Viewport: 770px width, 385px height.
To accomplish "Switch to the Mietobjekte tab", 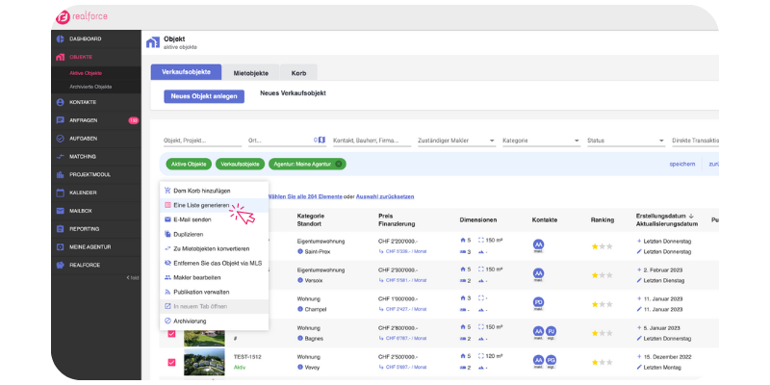I will (x=250, y=72).
